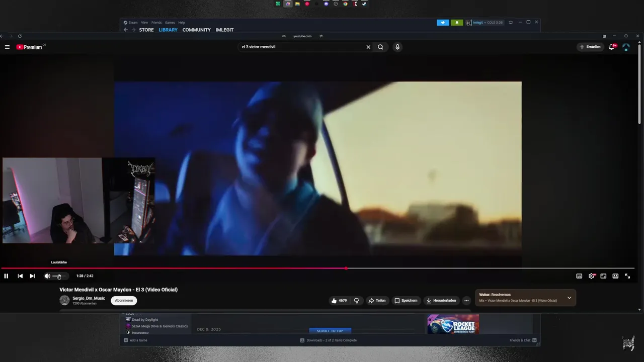Click the YouTube search field
Viewport: 644px width, 362px height.
301,47
